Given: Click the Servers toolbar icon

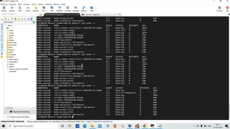Looking at the screenshot, I should 12,9.
